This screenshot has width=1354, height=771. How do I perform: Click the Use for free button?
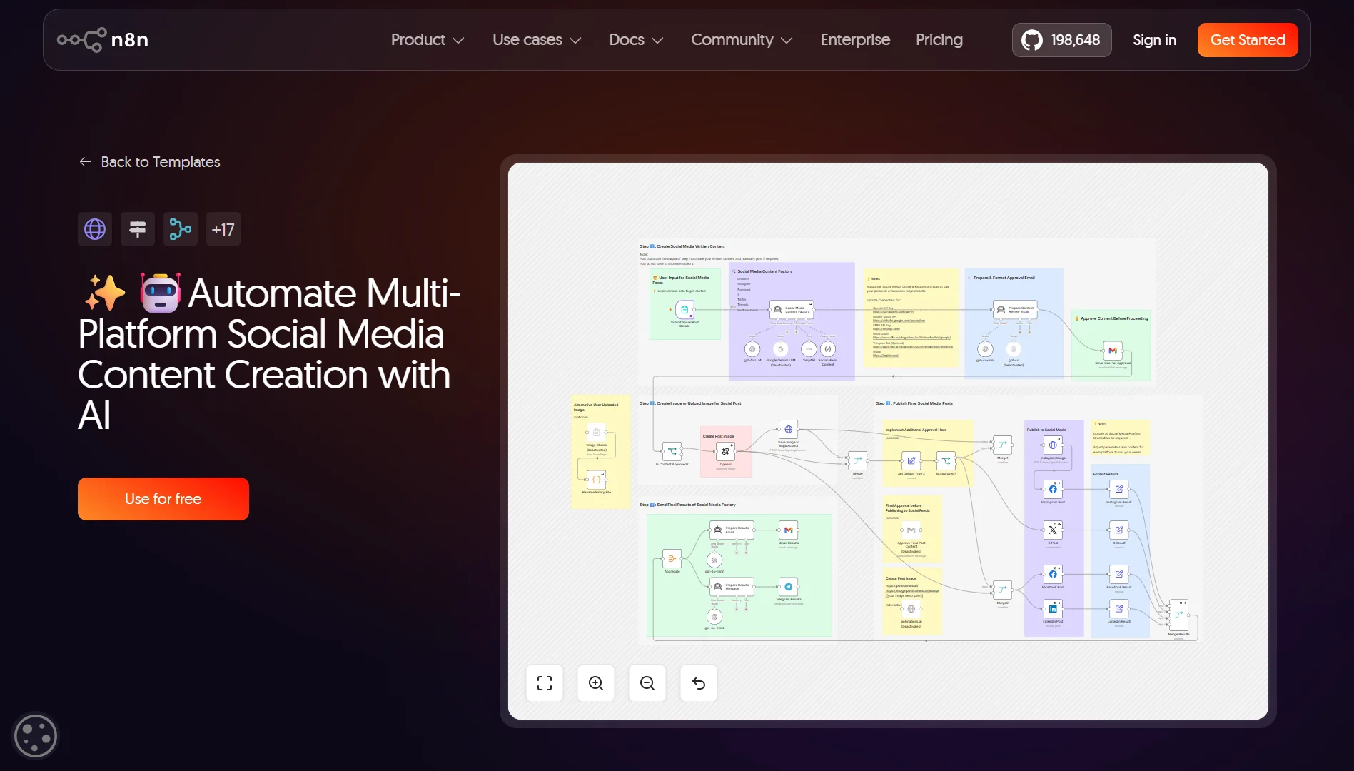(x=163, y=499)
